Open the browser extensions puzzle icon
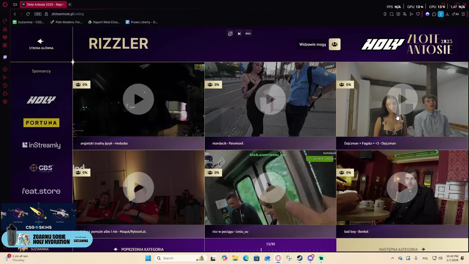The width and height of the screenshot is (469, 264). (x=434, y=14)
